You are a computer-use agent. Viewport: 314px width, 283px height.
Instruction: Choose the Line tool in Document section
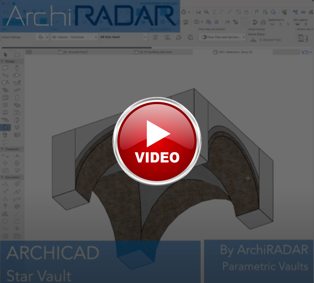click(17, 214)
